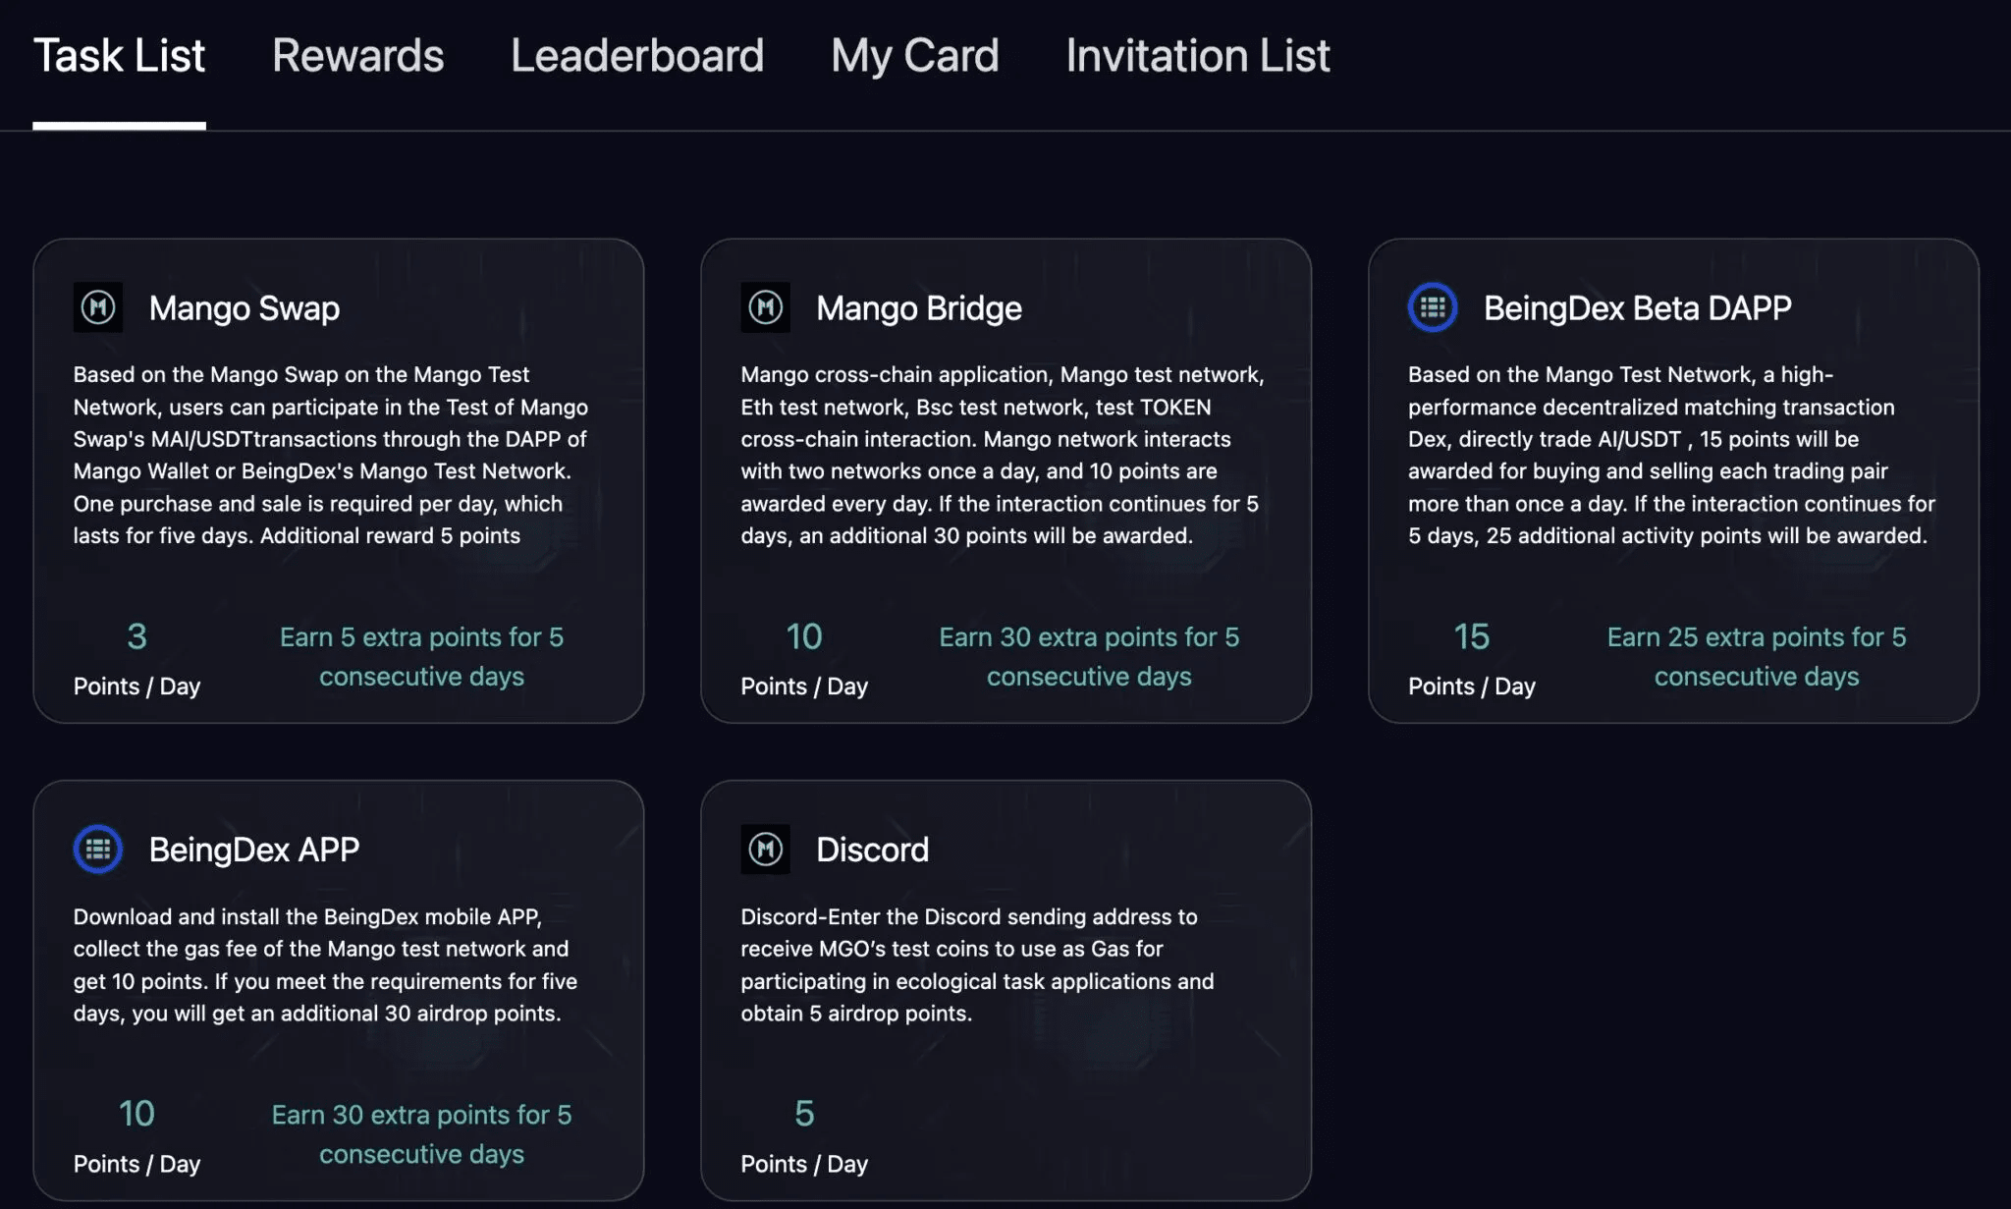
Task: Click Mango Bridge's 30 extra points text
Action: 1089,656
